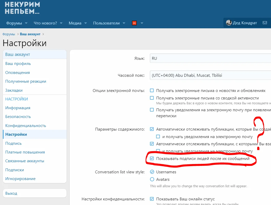The width and height of the screenshot is (271, 205).
Task: Select the active Настройки sidebar item
Action: (35, 134)
